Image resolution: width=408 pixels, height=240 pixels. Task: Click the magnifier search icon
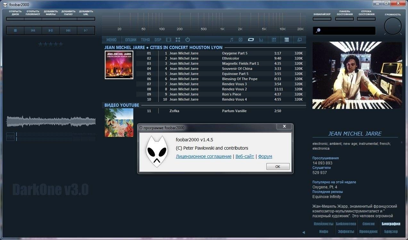pyautogui.click(x=318, y=30)
